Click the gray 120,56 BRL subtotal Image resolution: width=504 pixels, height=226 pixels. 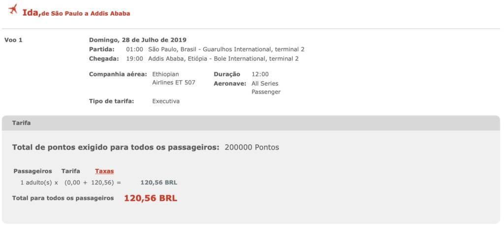159,183
